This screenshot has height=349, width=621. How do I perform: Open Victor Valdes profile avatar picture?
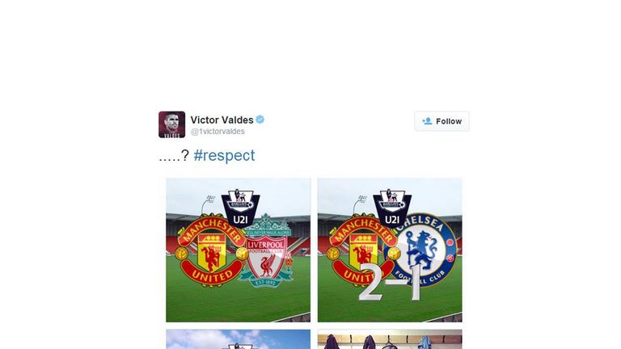tap(172, 124)
